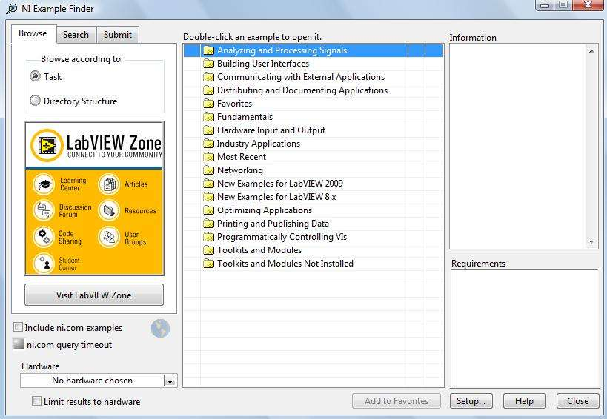Open the Student Corner icon
The width and height of the screenshot is (607, 419).
point(44,264)
